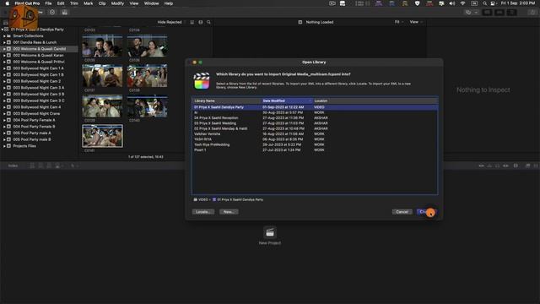Click the Wi-Fi icon in menu bar
This screenshot has height=304, width=540.
[x=463, y=3]
